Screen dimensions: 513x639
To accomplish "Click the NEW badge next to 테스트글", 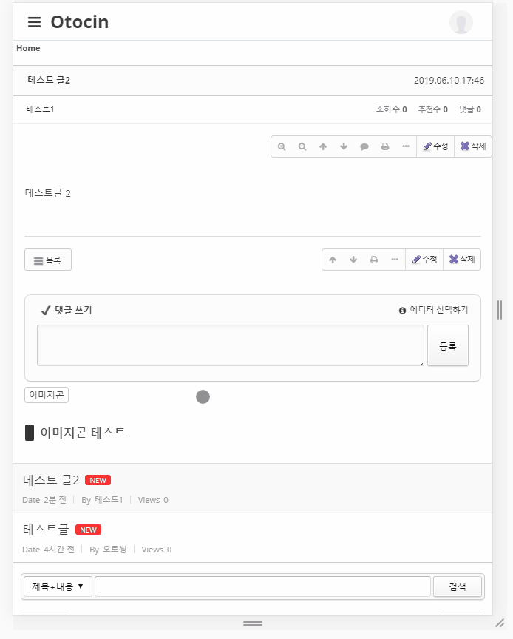I will tap(88, 530).
